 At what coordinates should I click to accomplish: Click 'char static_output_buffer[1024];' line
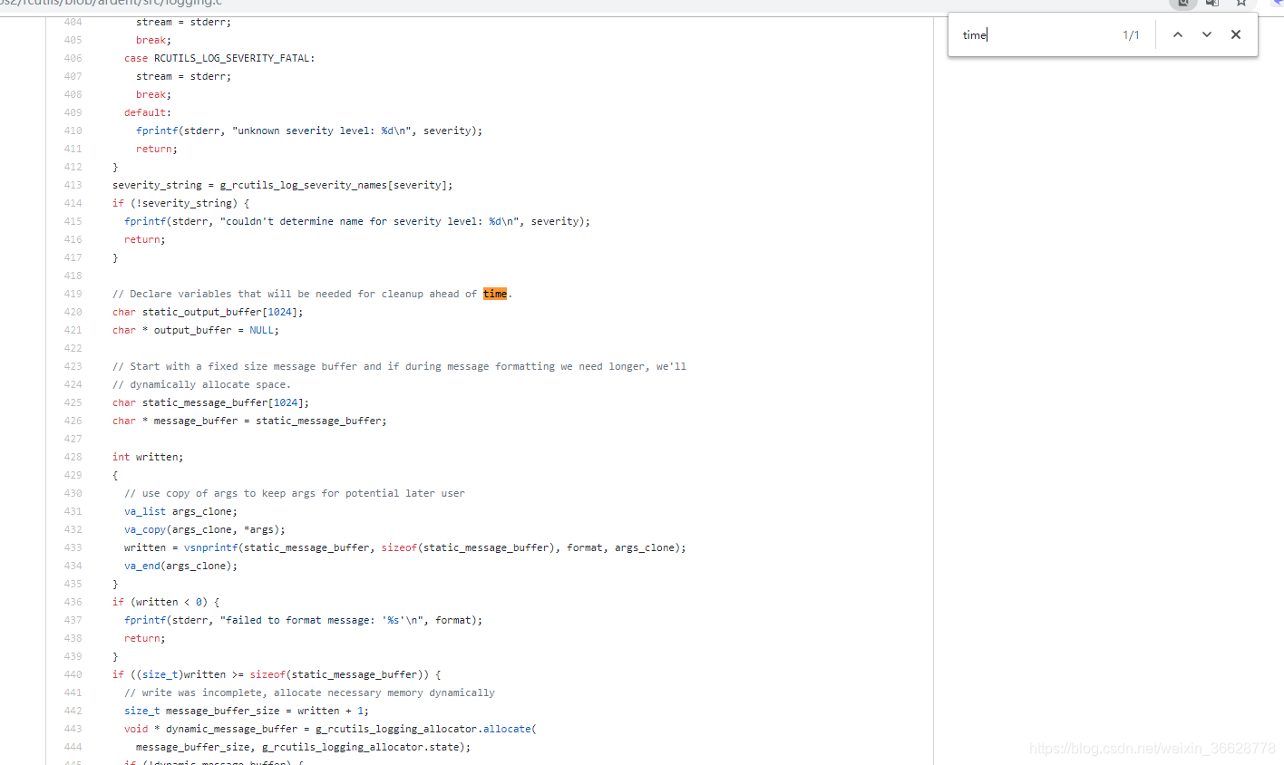[208, 312]
